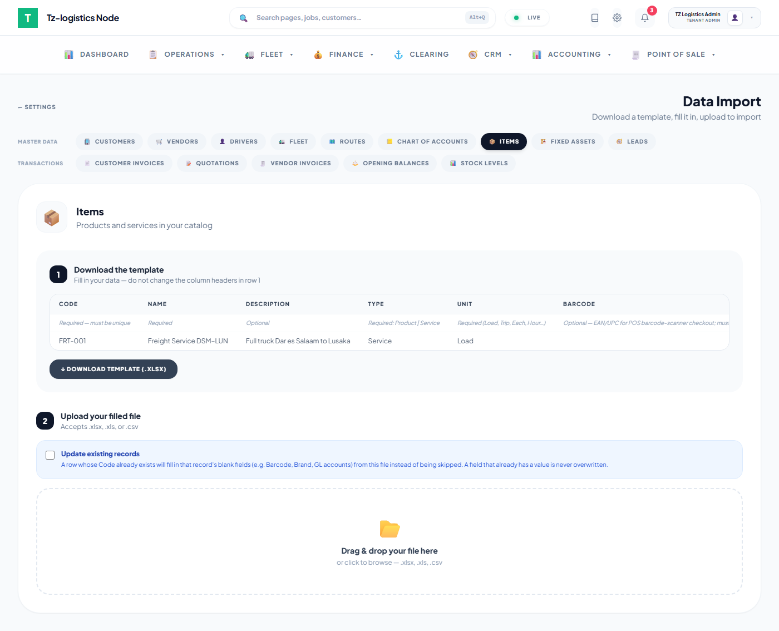779x631 pixels.
Task: Select the Stock Levels tab
Action: (x=479, y=164)
